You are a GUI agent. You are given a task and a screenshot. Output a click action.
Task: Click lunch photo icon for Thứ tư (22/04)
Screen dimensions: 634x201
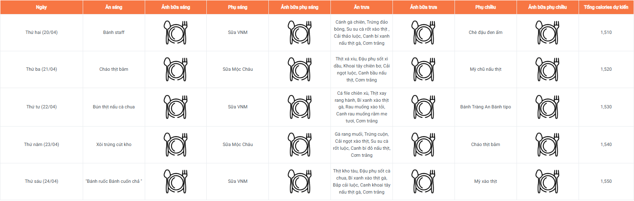coord(423,107)
